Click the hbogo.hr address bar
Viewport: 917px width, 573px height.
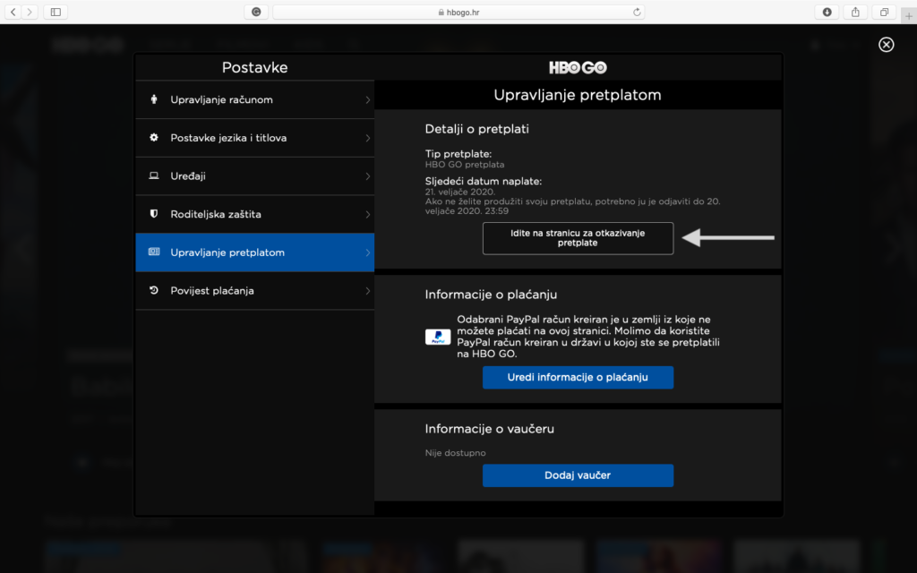pyautogui.click(x=458, y=12)
